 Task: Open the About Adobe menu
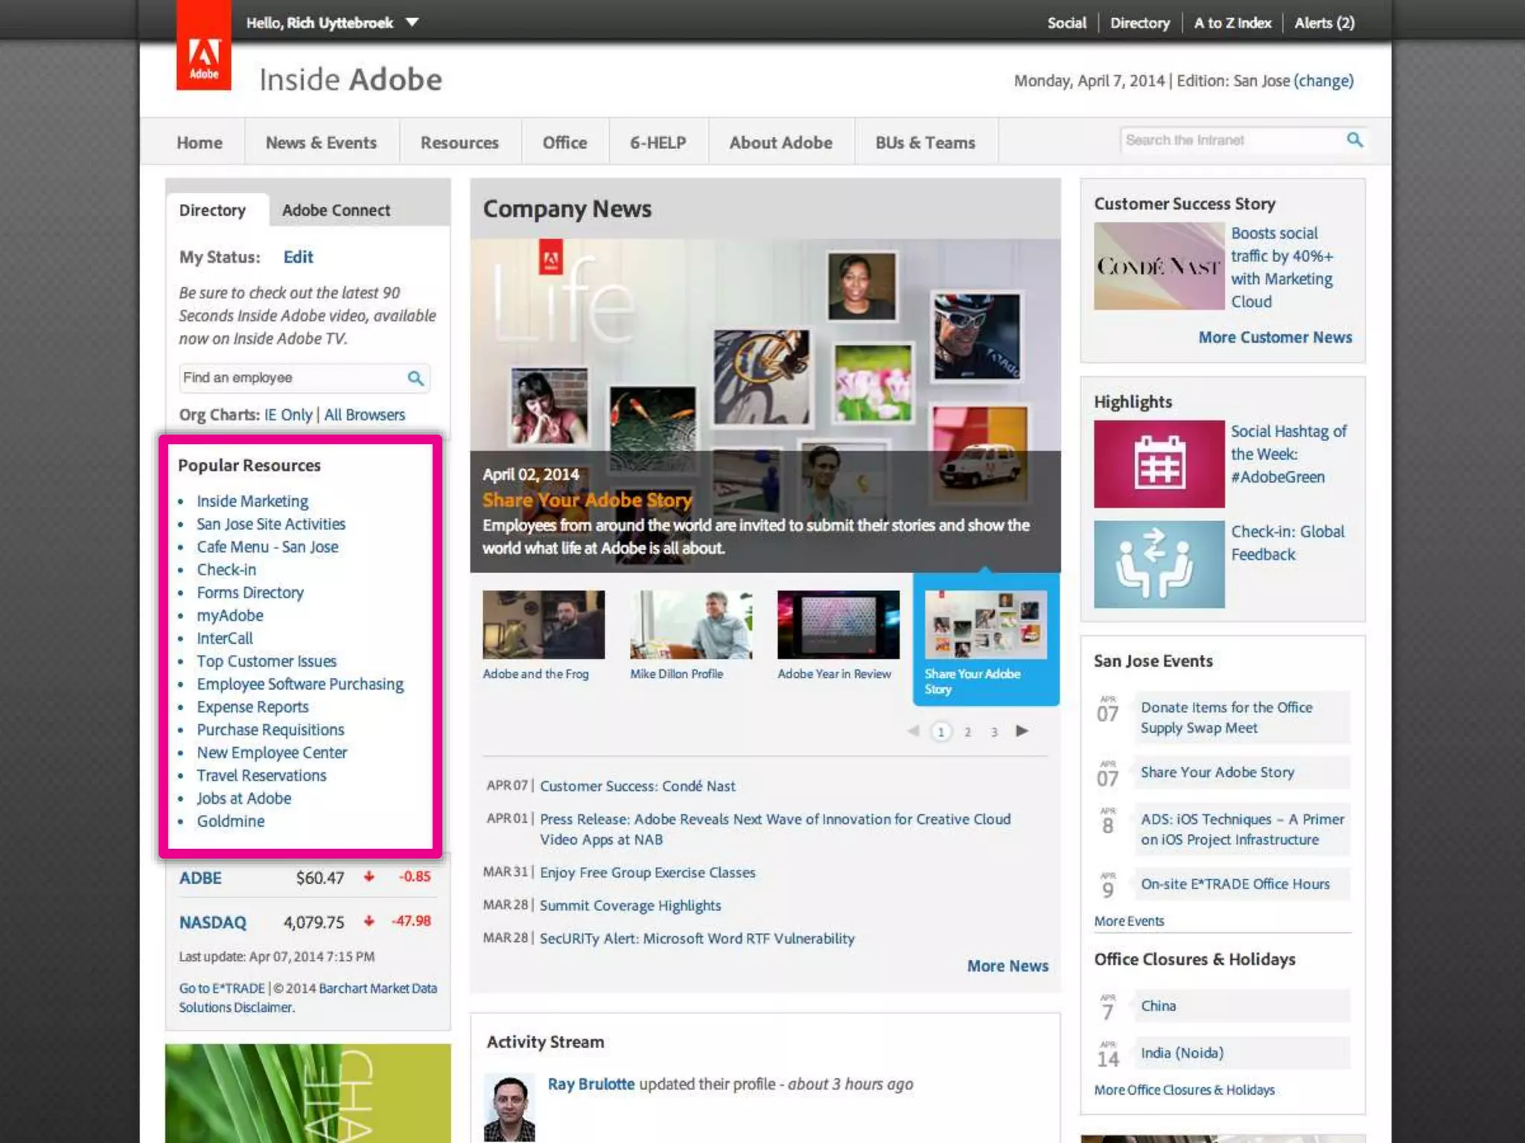(x=780, y=142)
